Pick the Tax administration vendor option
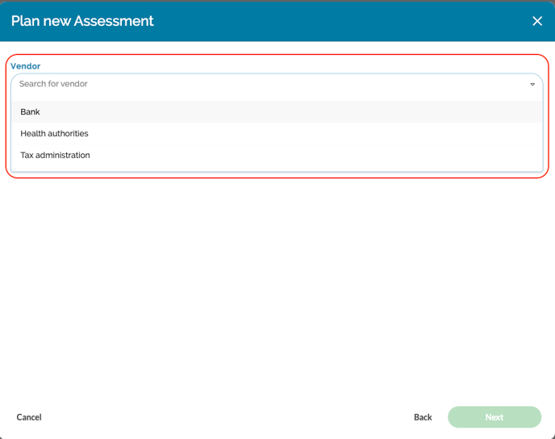 click(55, 155)
